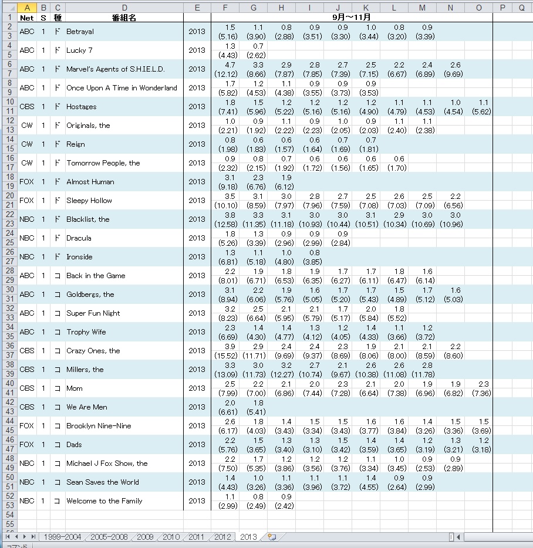Select the 'Tomorrow People, the' cell

124,163
